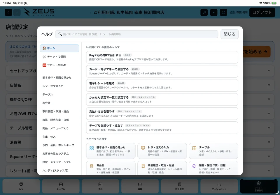The image size is (280, 195).
Task: Expand the レシート section arrow
Action: [x=269, y=171]
